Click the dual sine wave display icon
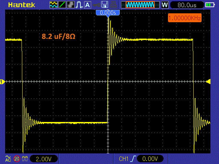This screenshot has height=164, width=219. click(x=53, y=5)
